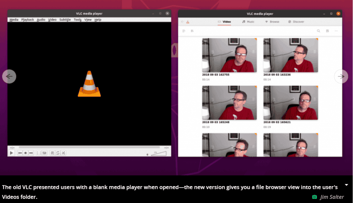Go to next gallery image arrow
This screenshot has height=203, width=353.
coord(341,76)
